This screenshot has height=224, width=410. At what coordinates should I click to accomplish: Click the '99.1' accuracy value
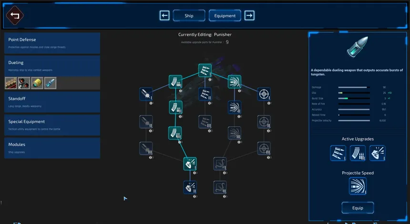pyautogui.click(x=384, y=110)
